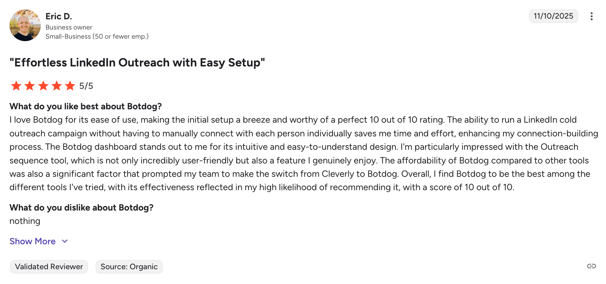The image size is (606, 284).
Task: Click the 11/10/2025 date badge
Action: 553,16
